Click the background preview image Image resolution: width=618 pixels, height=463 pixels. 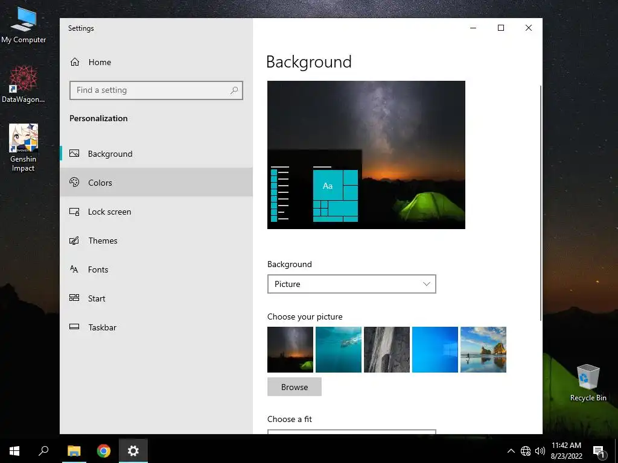click(x=366, y=155)
